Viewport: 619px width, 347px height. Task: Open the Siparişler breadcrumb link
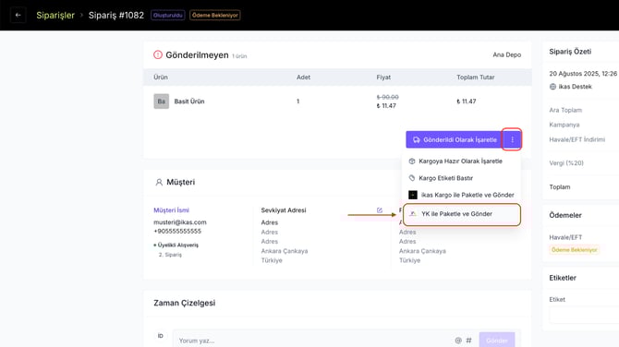click(x=55, y=15)
